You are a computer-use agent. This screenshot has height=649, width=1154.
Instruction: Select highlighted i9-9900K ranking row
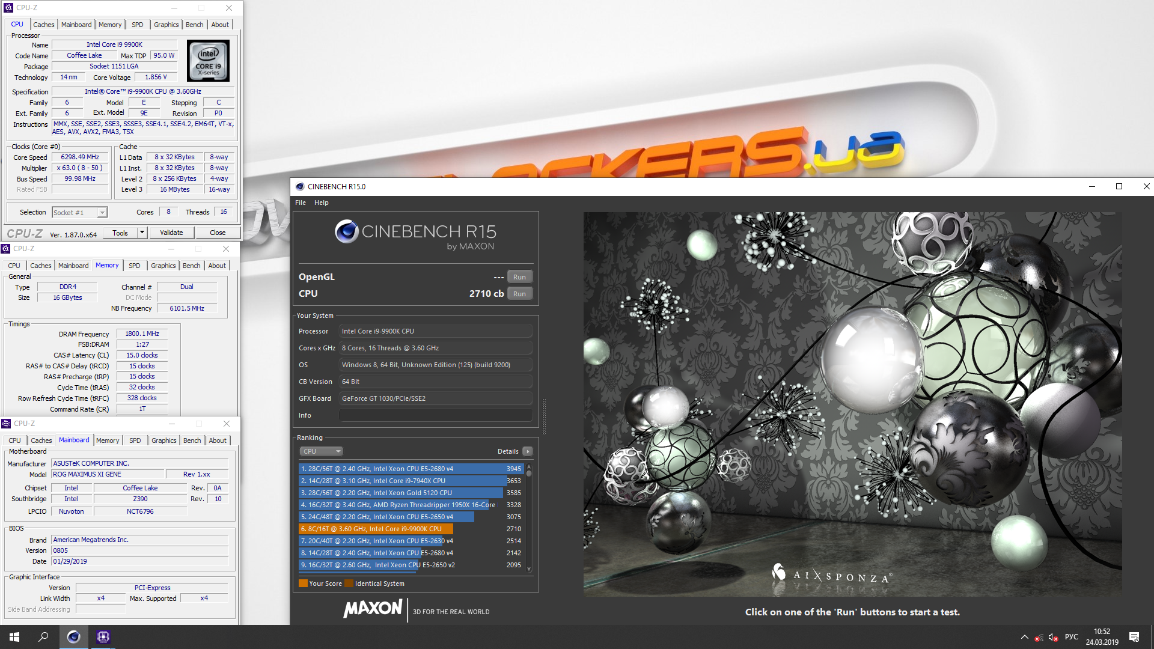click(412, 529)
